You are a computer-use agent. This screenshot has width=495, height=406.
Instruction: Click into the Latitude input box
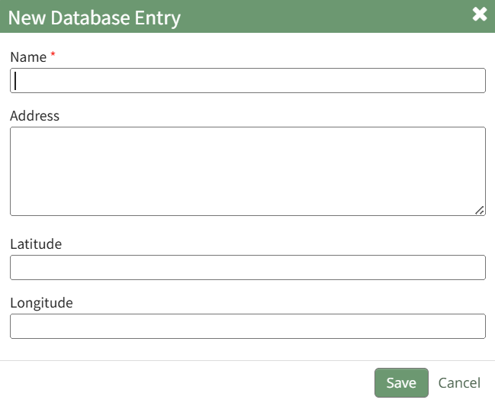coord(248,268)
